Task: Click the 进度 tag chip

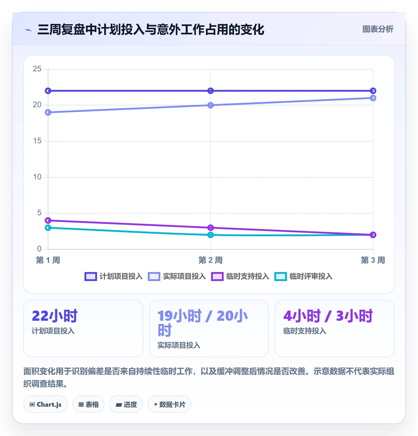Action: point(126,404)
